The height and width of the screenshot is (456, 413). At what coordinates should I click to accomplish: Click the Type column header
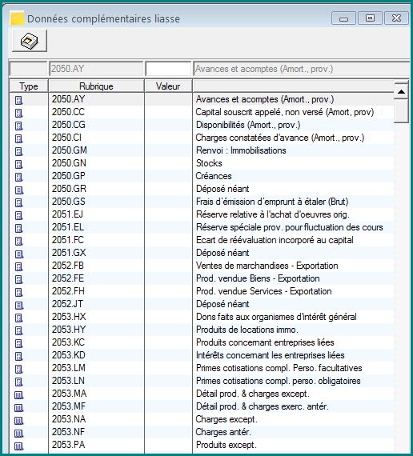click(x=29, y=86)
